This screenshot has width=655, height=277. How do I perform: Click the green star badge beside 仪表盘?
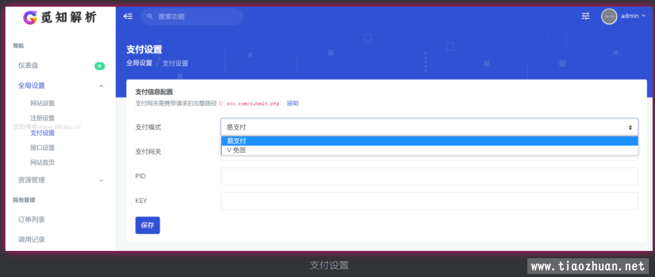(x=100, y=66)
